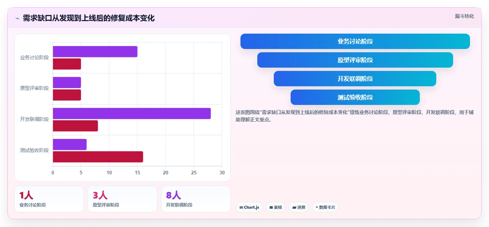
Task: Click the 1人 业务讨论阶段 stat card
Action: [x=49, y=199]
